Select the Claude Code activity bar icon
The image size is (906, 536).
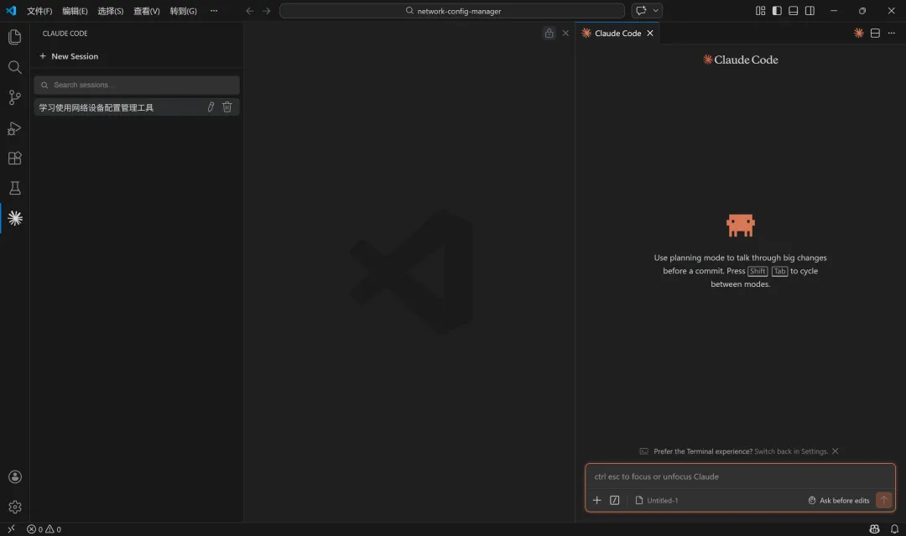point(15,218)
